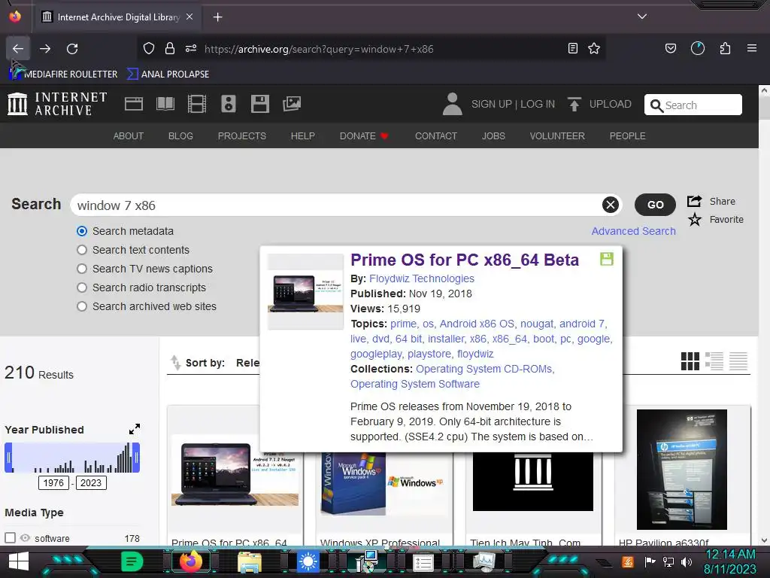This screenshot has width=770, height=578.
Task: Click the user avatar icon
Action: 452,104
